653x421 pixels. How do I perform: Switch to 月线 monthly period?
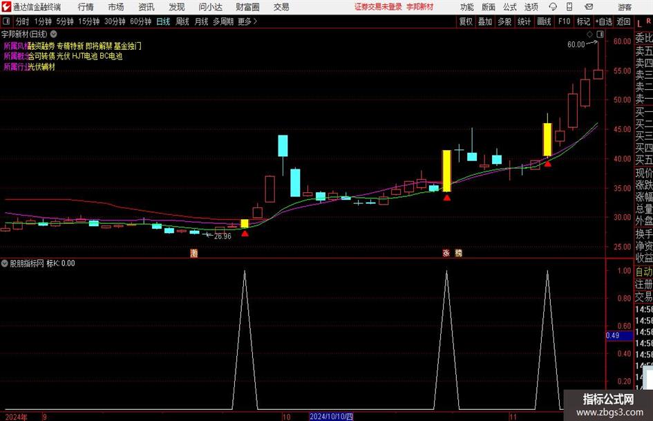(202, 21)
